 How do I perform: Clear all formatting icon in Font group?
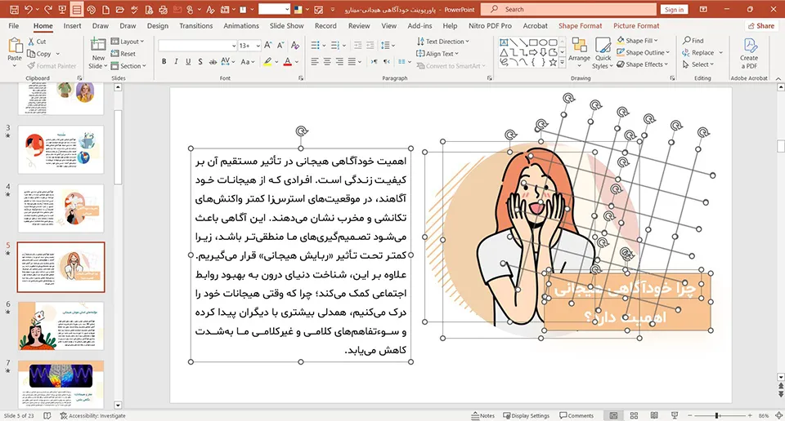click(295, 46)
